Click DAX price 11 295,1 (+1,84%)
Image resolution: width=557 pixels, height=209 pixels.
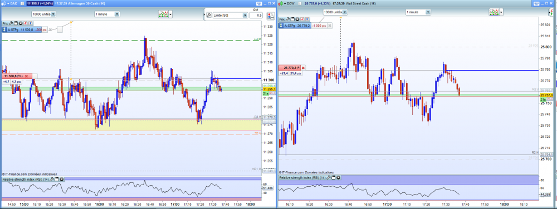point(40,3)
